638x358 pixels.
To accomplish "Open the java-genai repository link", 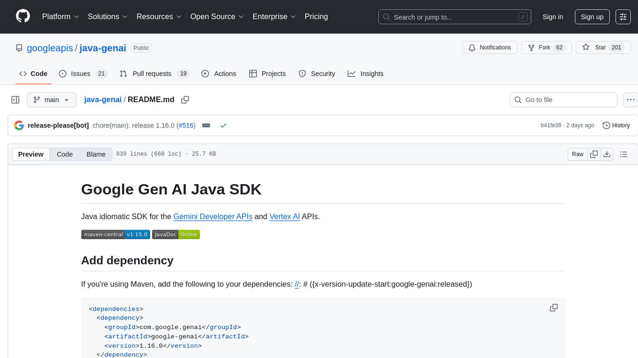I will pos(103,48).
